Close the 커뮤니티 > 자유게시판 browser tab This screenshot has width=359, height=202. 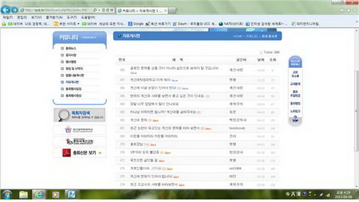pos(165,11)
